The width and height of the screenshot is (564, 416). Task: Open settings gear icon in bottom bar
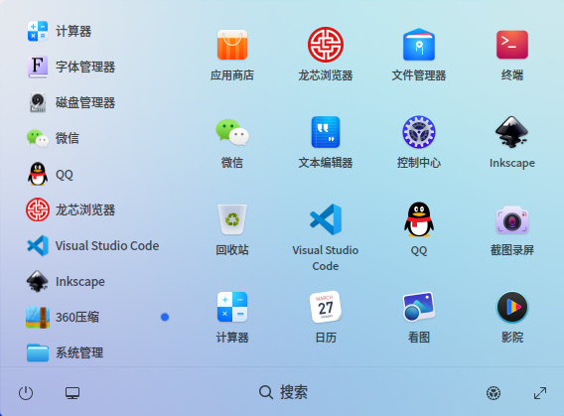[493, 393]
